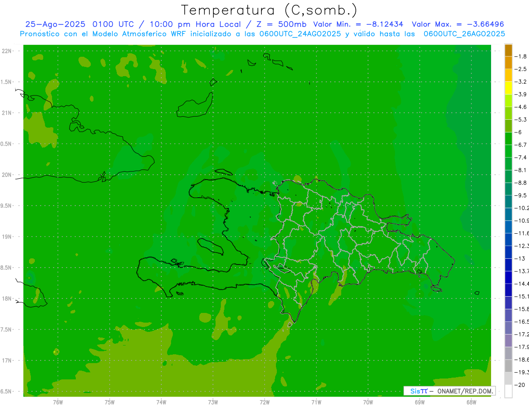Viewport: 529px width, 408px height.
Task: Click the '68W' longitude label
Action: pos(471,402)
